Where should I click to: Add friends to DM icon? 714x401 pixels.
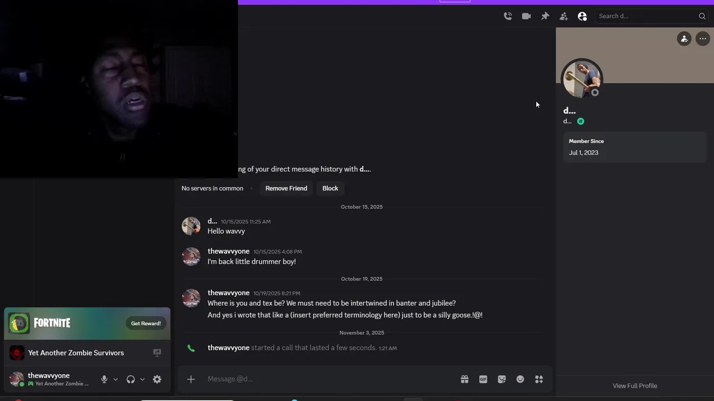pyautogui.click(x=564, y=16)
